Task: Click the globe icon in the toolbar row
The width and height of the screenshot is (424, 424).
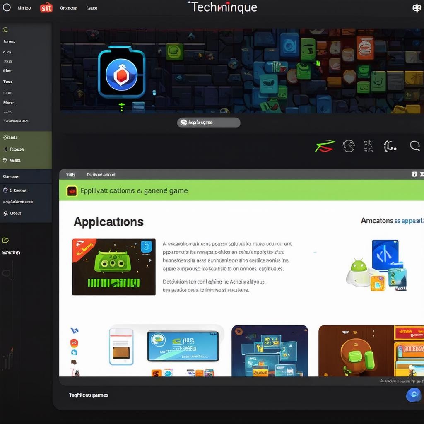Action: [x=349, y=146]
